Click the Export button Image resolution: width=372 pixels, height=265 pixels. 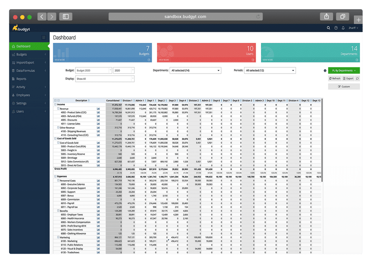tap(348, 79)
